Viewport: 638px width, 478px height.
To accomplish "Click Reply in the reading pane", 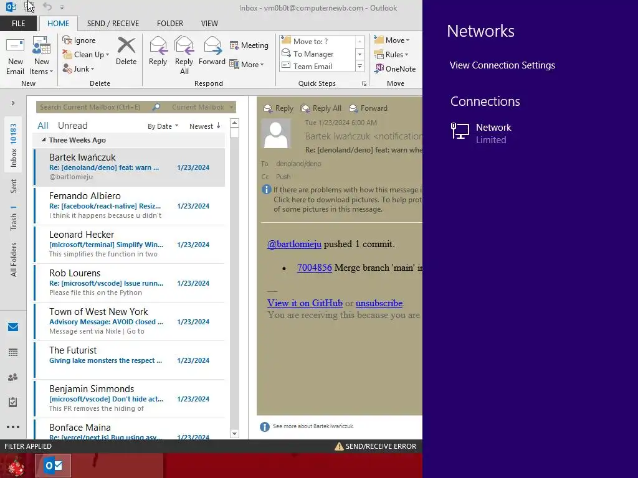I will pyautogui.click(x=279, y=108).
